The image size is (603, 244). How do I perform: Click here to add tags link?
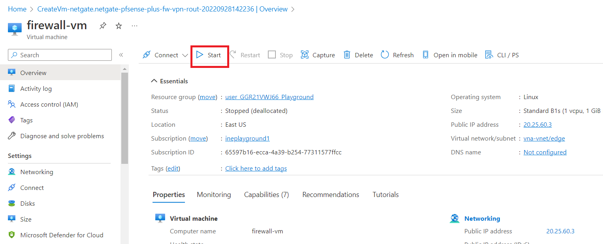click(x=256, y=169)
